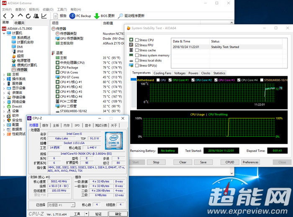Open the 工具 dropdown arrow in CPU-Z
This screenshot has height=217, width=293.
pos(86,214)
